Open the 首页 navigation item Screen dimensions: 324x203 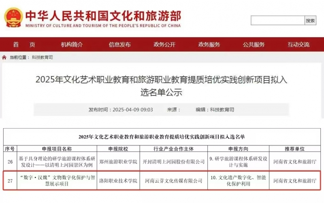(x=24, y=44)
